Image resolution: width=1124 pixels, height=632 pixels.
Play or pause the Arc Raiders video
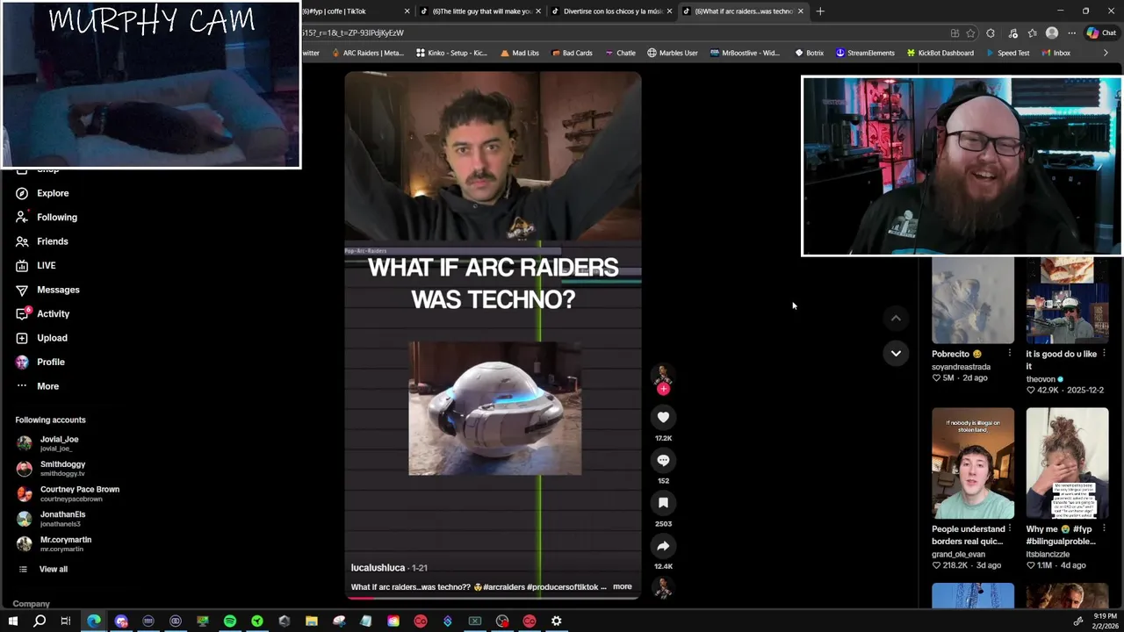493,334
